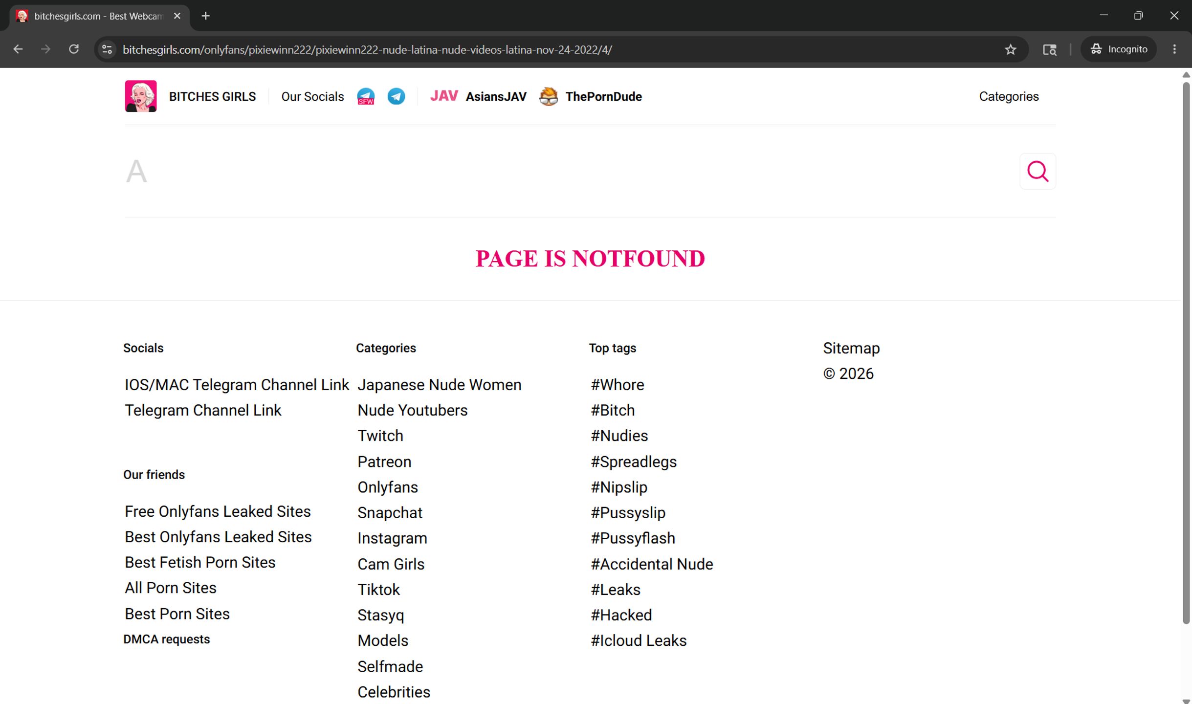Open the SFW Telegram icon

pos(366,96)
